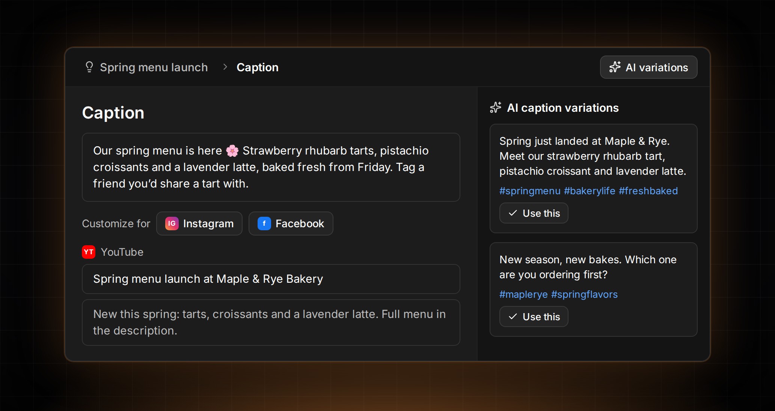
Task: Click the breadcrumb chevron separator
Action: (225, 67)
